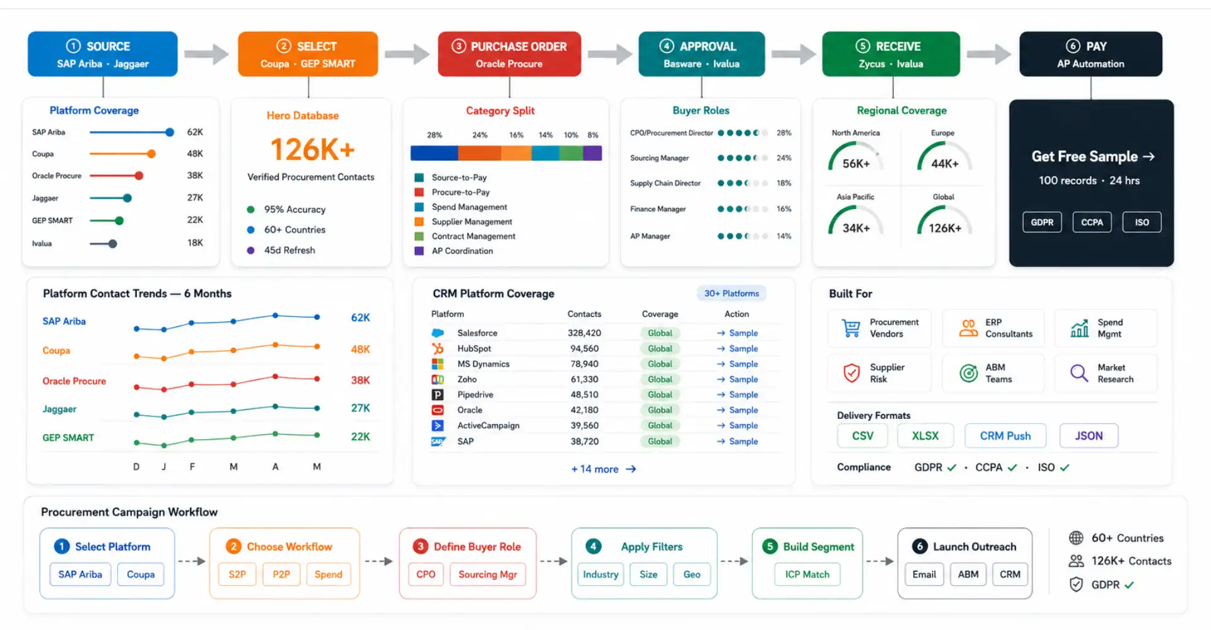Click the blue Category Split bar segment

[x=434, y=153]
